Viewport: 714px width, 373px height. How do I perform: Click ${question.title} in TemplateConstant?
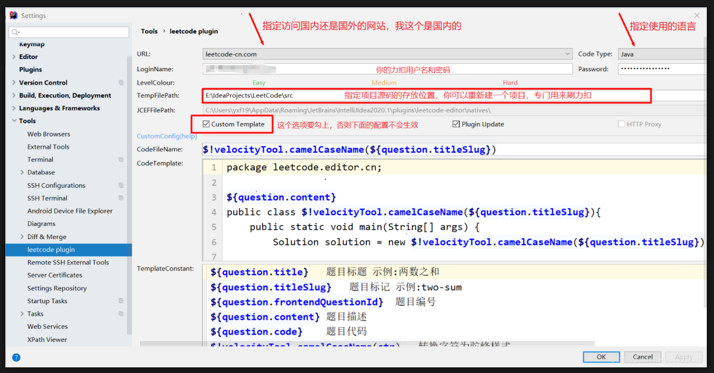[259, 272]
